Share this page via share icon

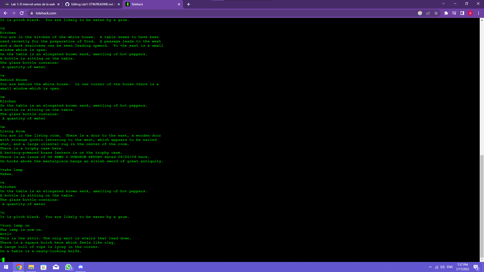pos(428,13)
